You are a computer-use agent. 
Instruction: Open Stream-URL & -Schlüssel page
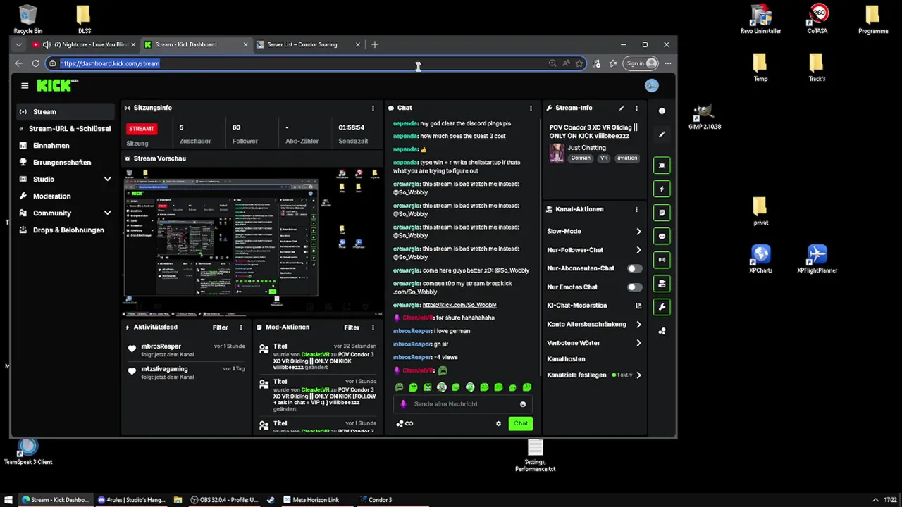[65, 129]
